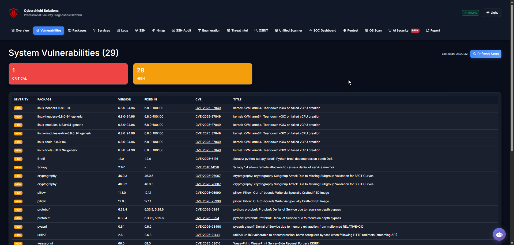The height and width of the screenshot is (245, 514).
Task: Open the CVE-2025-6176 link for Brotli
Action: pos(207,159)
